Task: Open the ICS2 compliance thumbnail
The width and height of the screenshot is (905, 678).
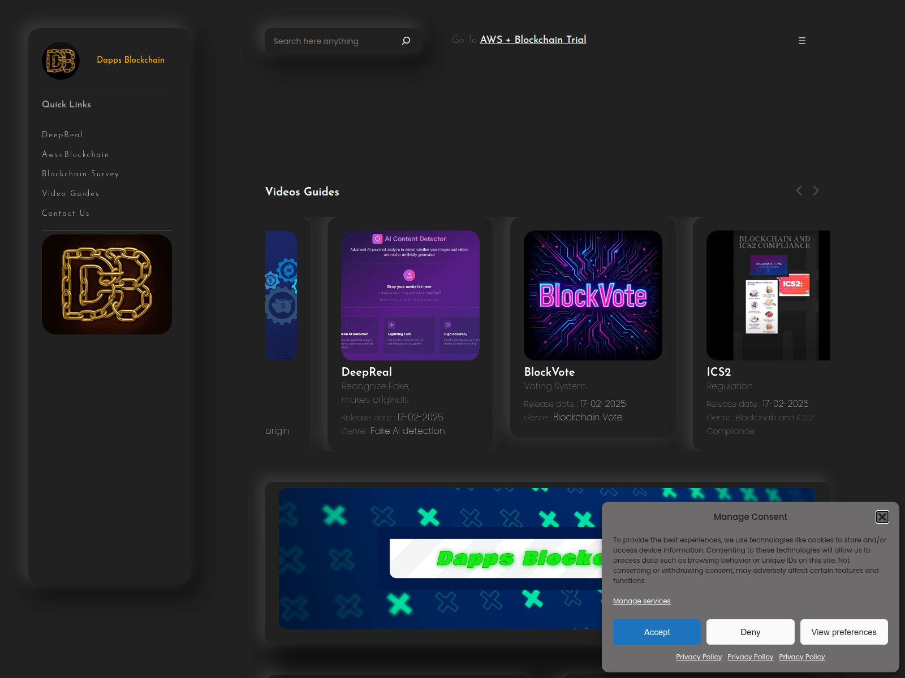Action: (x=768, y=295)
